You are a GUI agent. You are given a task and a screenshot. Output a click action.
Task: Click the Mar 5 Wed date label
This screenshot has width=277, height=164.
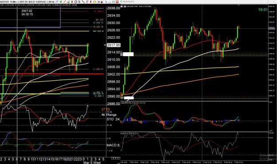tap(92, 162)
